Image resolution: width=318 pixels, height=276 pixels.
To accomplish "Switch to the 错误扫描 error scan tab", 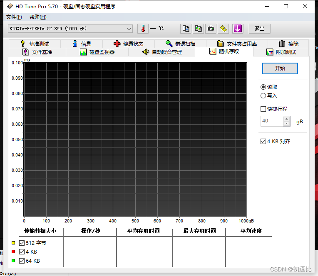I will tap(180, 44).
